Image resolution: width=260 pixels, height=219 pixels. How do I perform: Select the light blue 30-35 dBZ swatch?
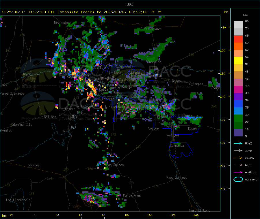pyautogui.click(x=238, y=111)
